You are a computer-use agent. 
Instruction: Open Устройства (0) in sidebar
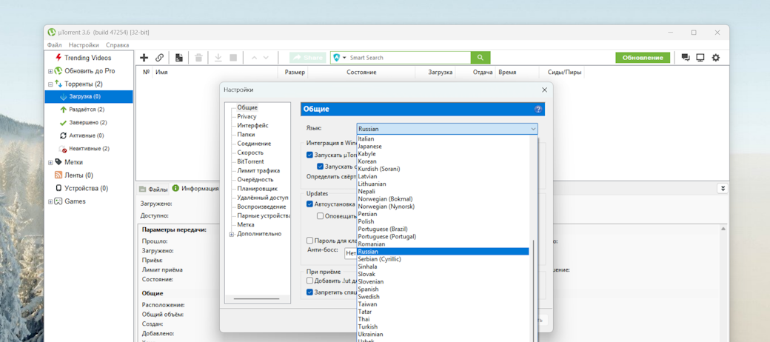click(81, 188)
